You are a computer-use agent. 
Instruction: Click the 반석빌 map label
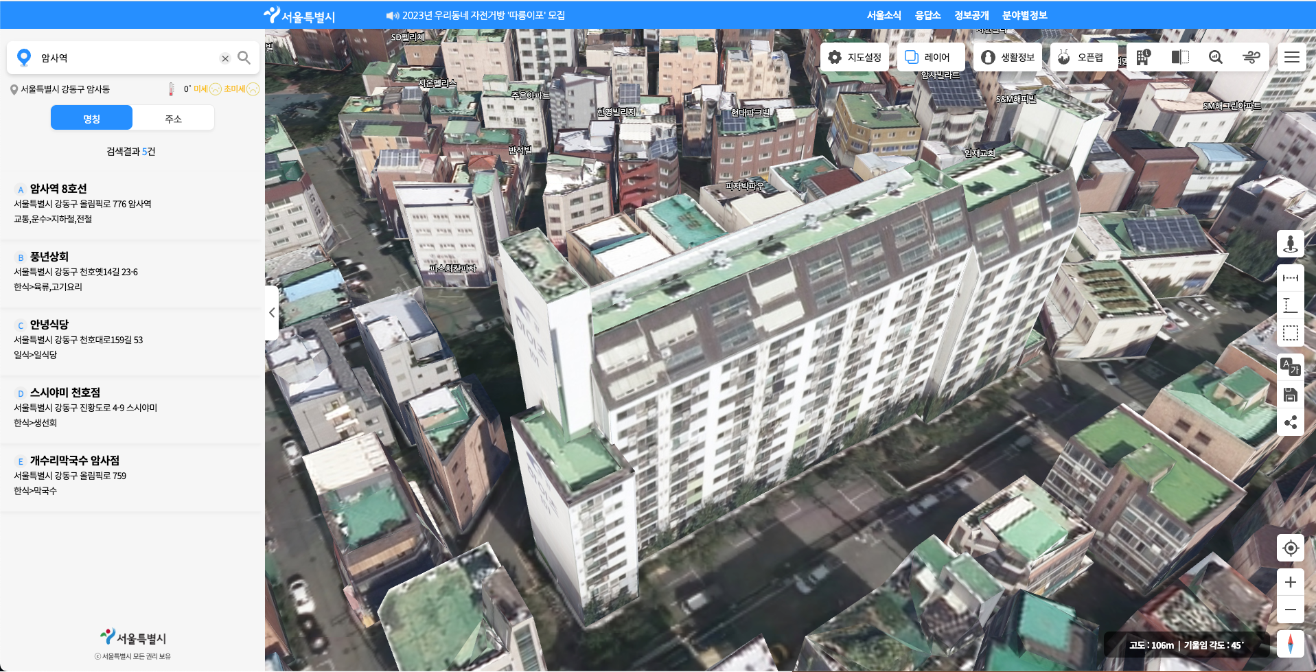[x=520, y=150]
